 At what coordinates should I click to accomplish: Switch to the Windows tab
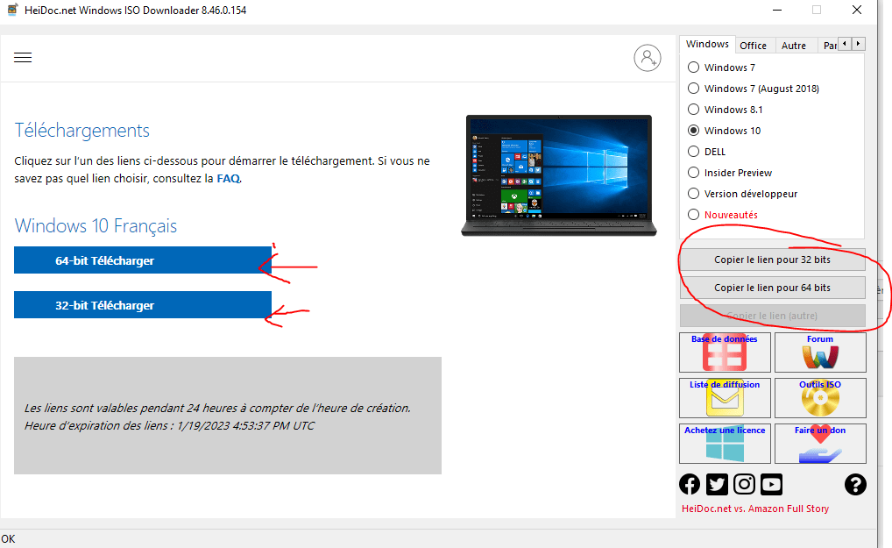click(x=707, y=45)
